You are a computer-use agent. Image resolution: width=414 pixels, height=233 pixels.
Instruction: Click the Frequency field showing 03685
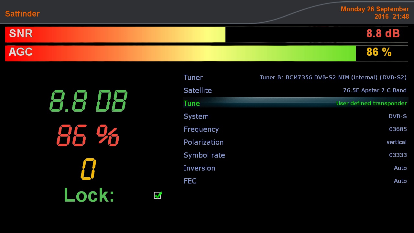(398, 129)
